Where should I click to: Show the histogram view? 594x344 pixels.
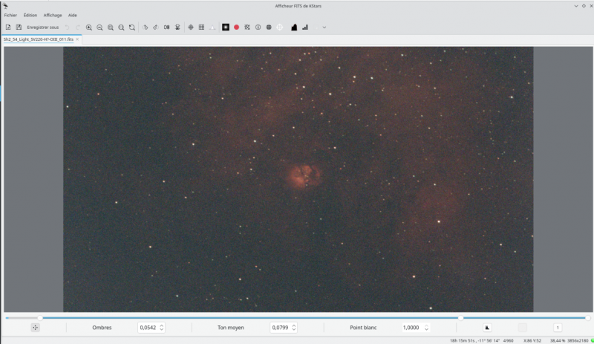(294, 27)
